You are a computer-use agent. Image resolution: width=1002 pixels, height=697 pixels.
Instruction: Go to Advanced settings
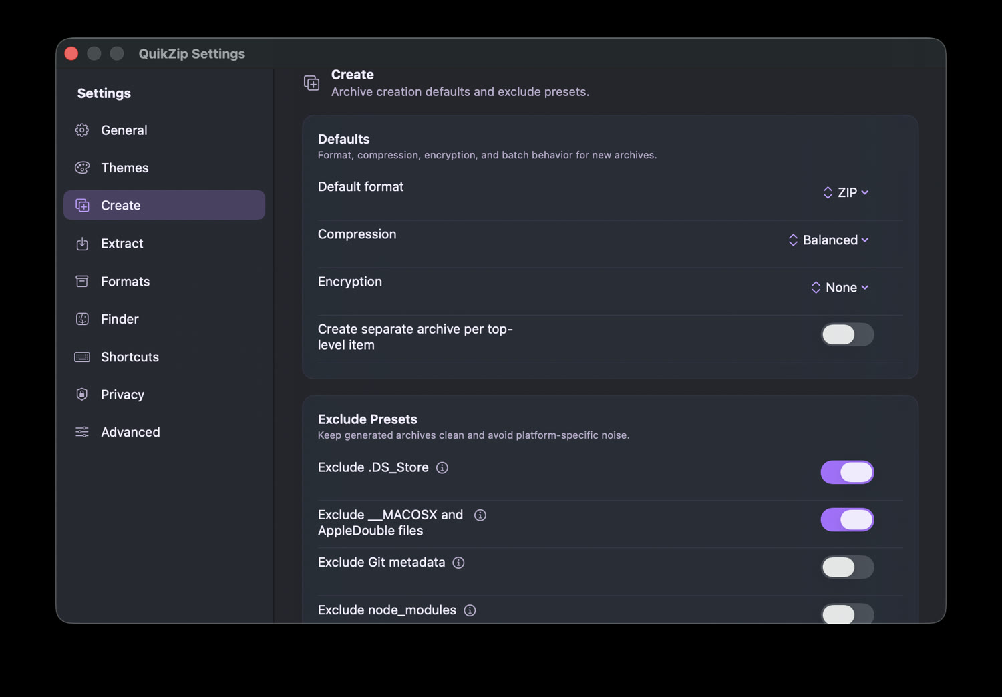click(x=164, y=432)
